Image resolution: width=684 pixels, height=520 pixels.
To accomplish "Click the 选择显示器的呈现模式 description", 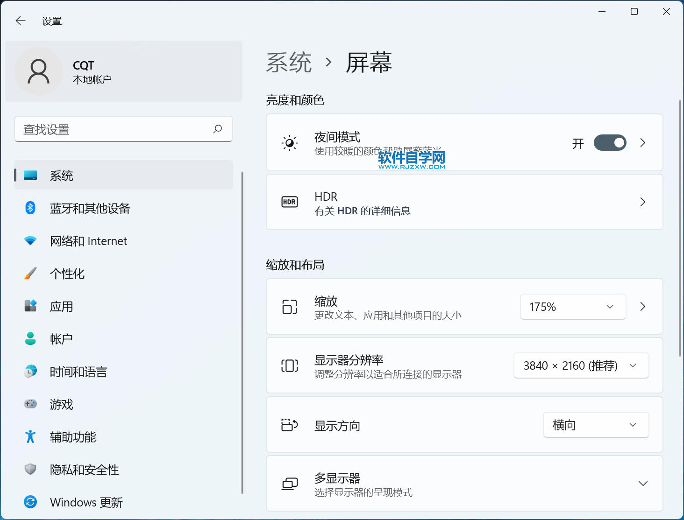I will point(363,492).
